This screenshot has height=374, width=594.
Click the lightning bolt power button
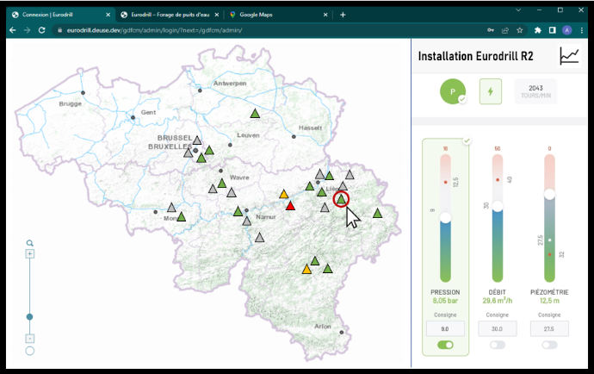[x=491, y=91]
